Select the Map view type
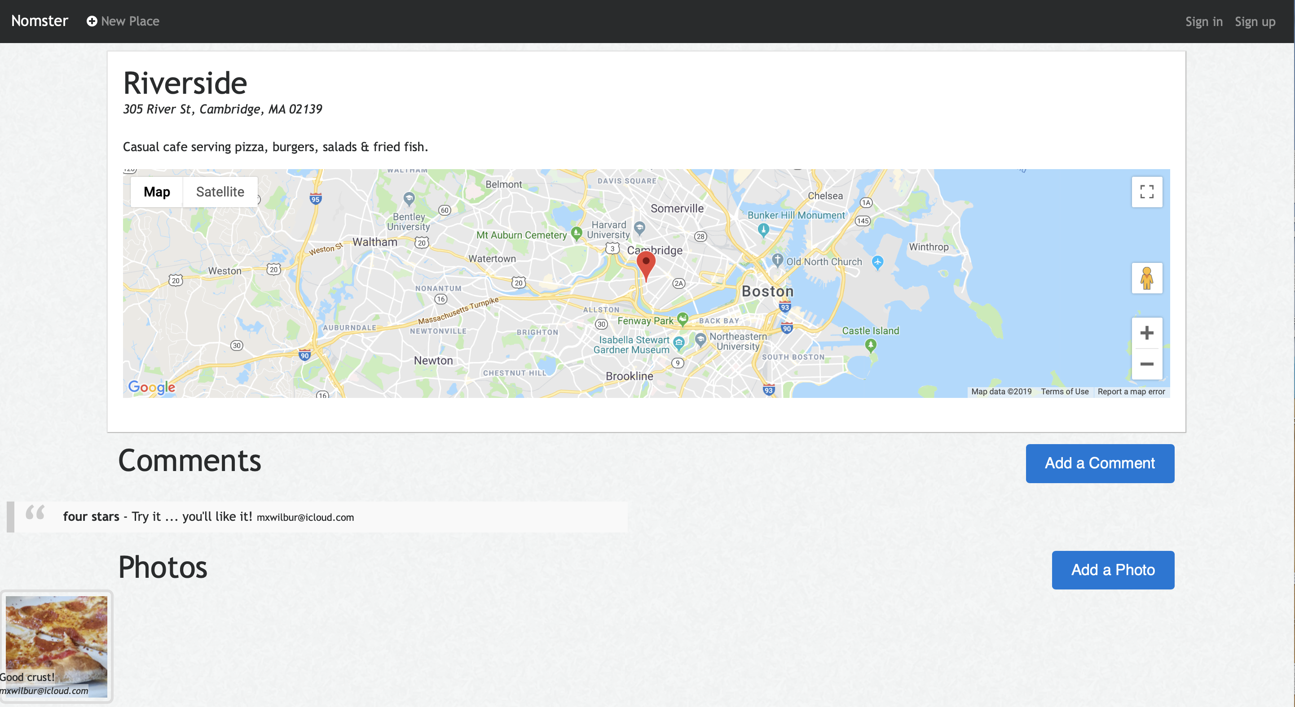 tap(156, 192)
